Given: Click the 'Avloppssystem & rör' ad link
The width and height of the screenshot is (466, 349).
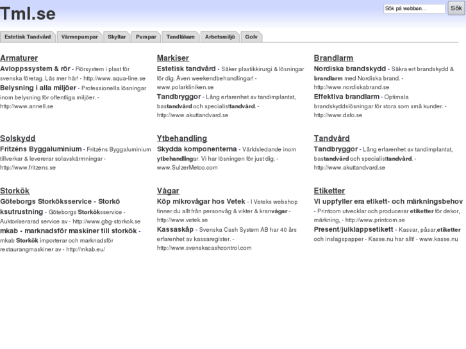Looking at the screenshot, I should tap(35, 69).
